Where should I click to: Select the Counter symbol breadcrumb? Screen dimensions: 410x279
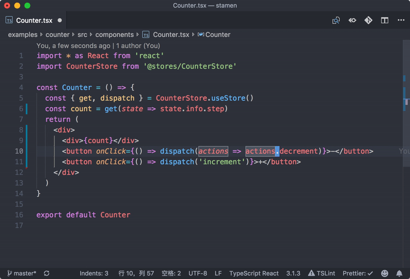(218, 35)
